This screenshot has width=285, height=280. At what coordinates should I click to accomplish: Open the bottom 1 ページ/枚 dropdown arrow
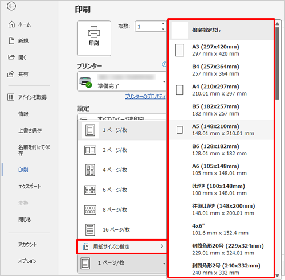click(x=164, y=263)
